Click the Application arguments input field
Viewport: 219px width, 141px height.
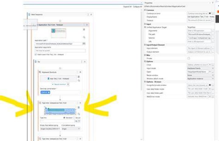click(x=60, y=51)
